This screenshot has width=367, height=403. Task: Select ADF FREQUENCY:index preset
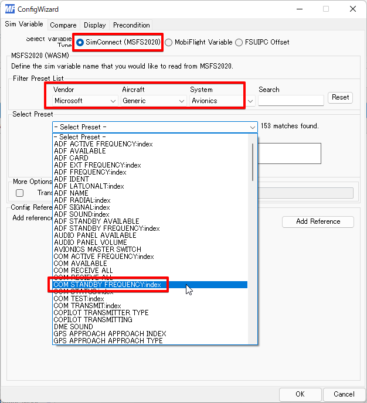coord(150,172)
